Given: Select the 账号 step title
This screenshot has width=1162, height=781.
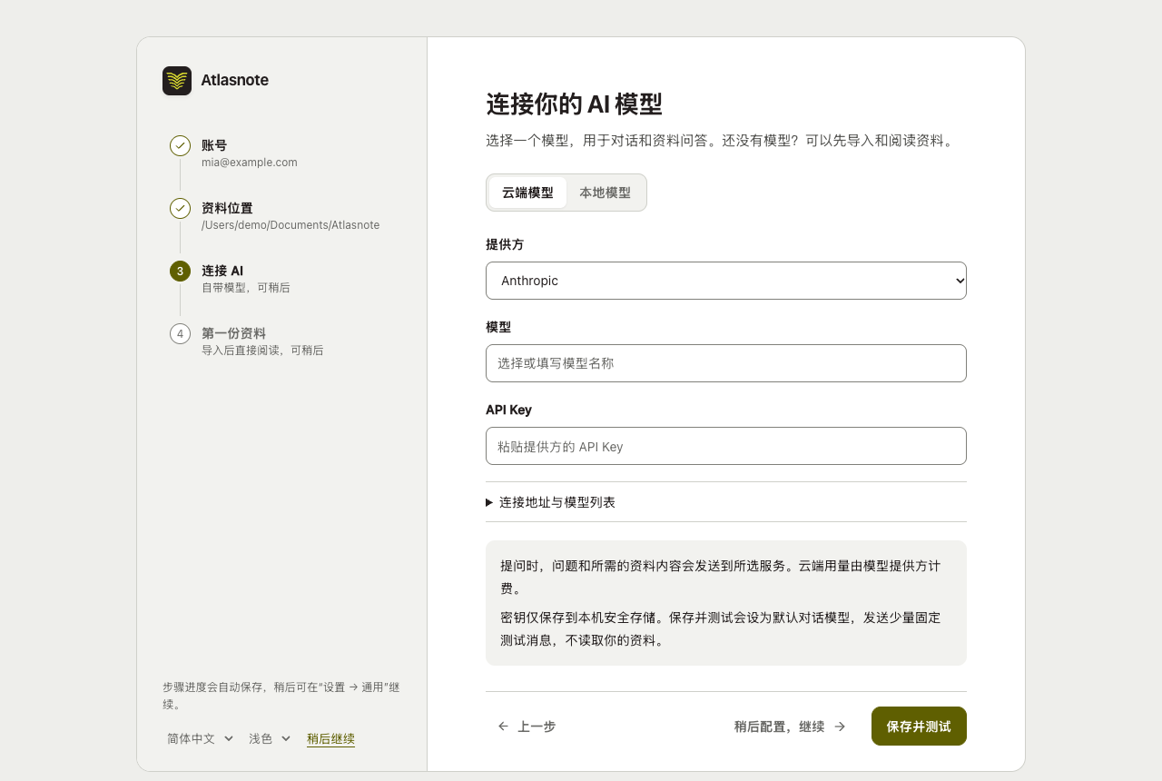Looking at the screenshot, I should click(x=214, y=145).
